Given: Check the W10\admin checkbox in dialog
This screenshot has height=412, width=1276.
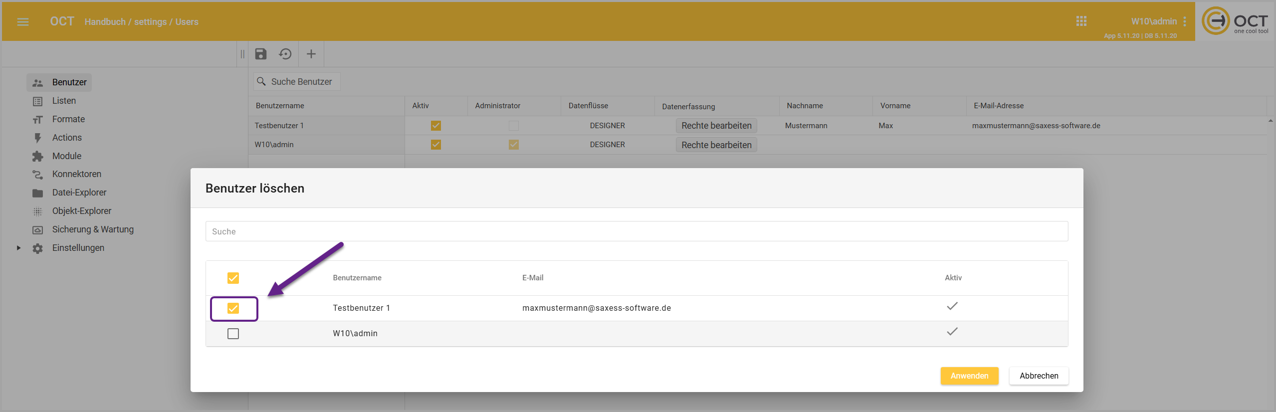Looking at the screenshot, I should pos(233,334).
